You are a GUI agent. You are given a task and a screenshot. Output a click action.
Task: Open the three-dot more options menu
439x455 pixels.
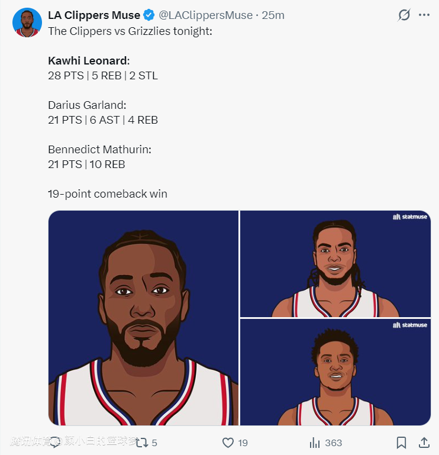click(x=424, y=15)
